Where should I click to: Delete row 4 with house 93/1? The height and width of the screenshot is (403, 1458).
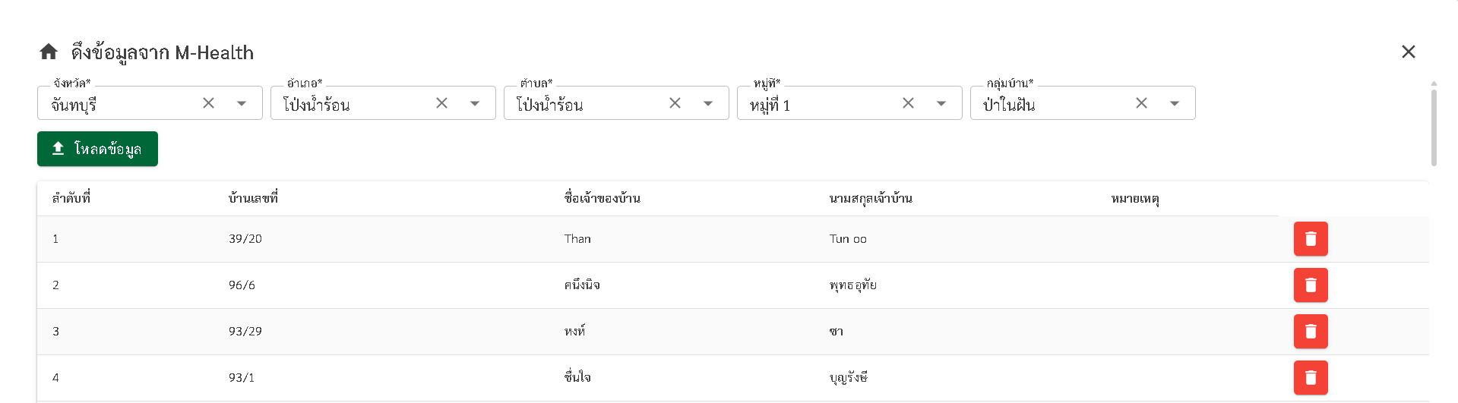pos(1311,378)
